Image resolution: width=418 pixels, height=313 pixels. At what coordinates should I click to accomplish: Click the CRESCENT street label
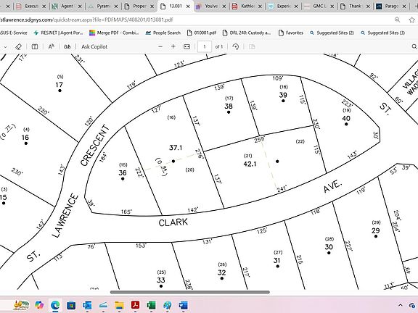pos(95,145)
